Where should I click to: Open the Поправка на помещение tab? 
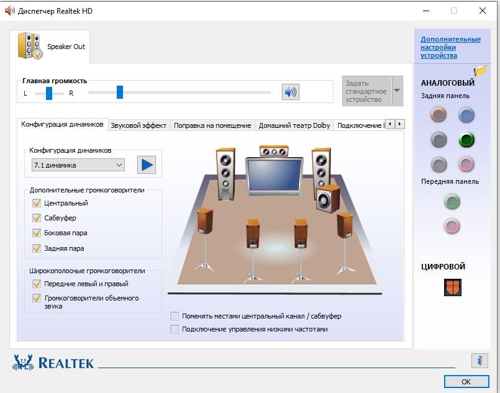pyautogui.click(x=212, y=125)
